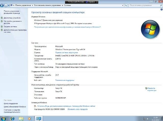
Task: Click shield icon next to 'Изменить параметры'
Action: coord(146,88)
